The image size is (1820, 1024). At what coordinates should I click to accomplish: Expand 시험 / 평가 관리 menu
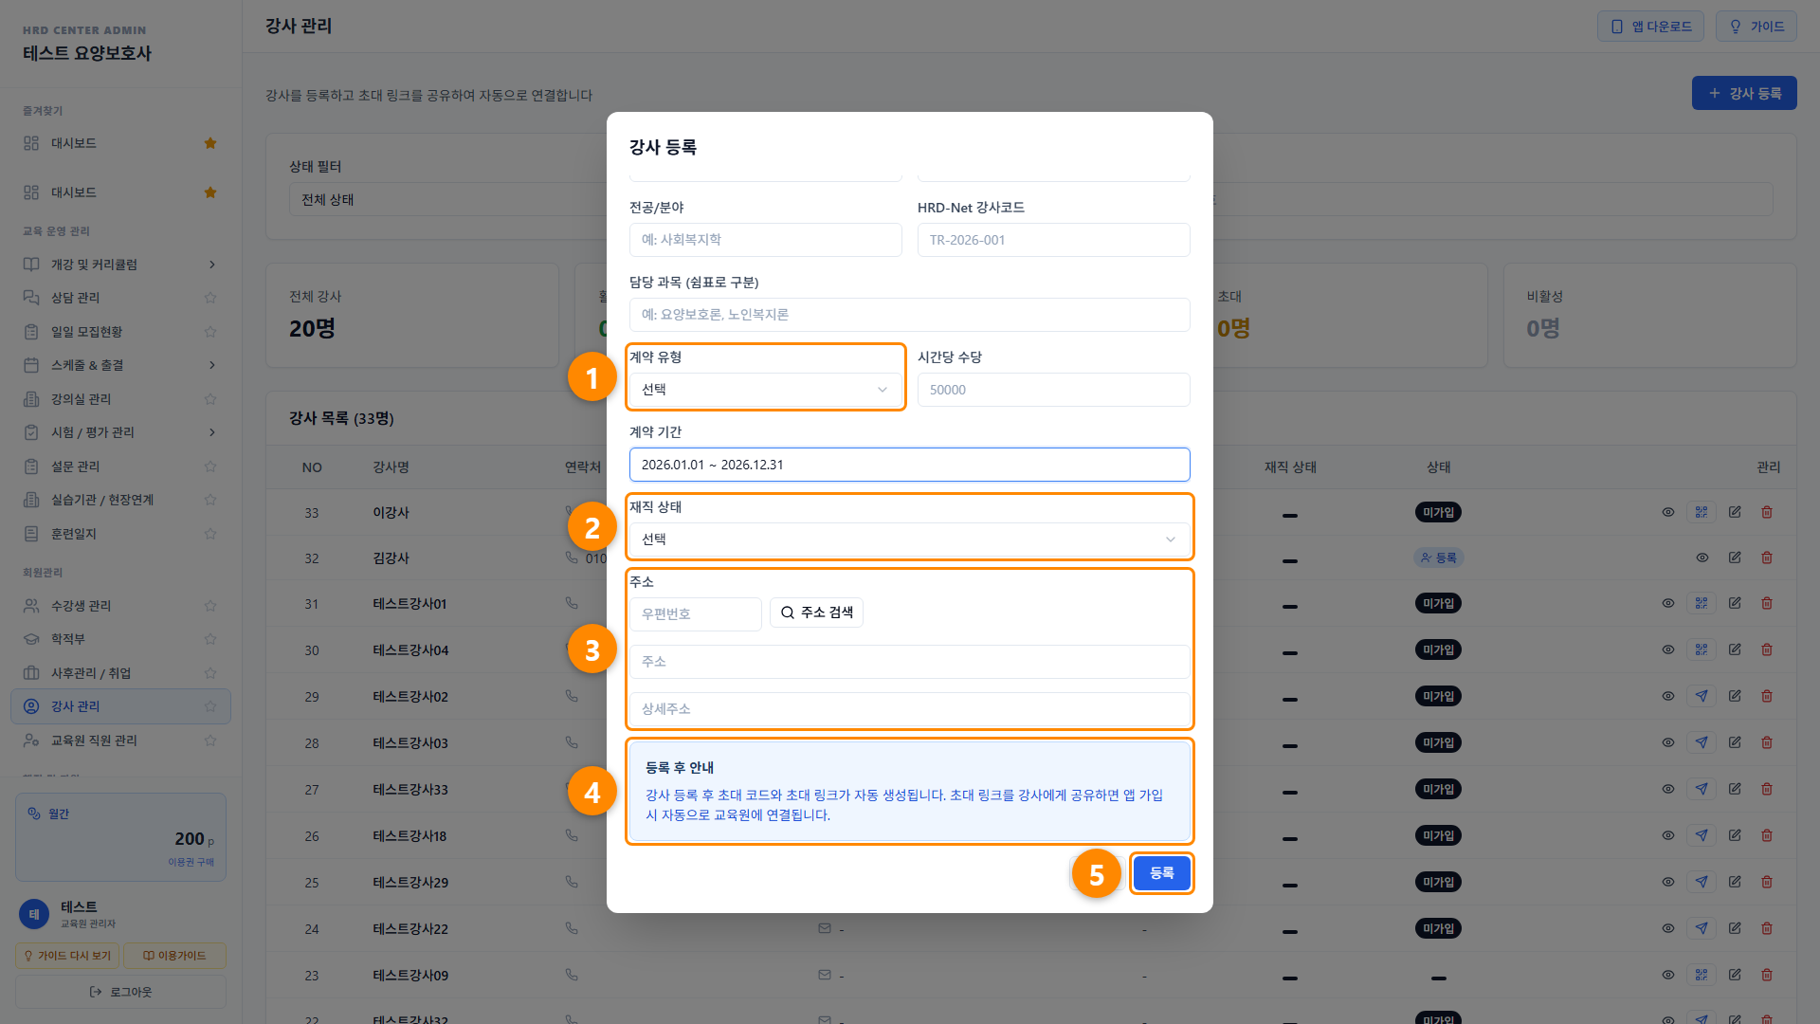pos(120,432)
